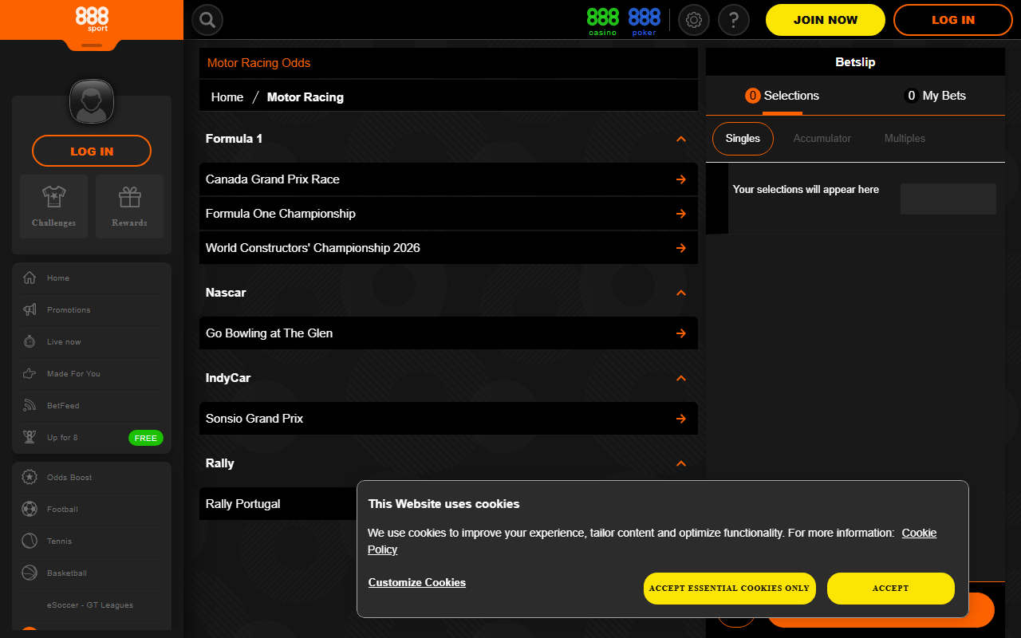The image size is (1021, 638).
Task: Accept all cookies with ACCEPT button
Action: pos(891,589)
